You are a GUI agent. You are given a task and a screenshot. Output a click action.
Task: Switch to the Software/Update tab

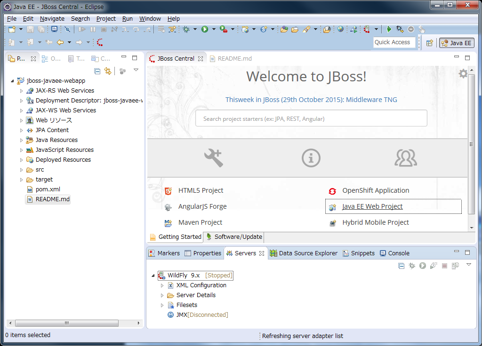click(x=234, y=237)
